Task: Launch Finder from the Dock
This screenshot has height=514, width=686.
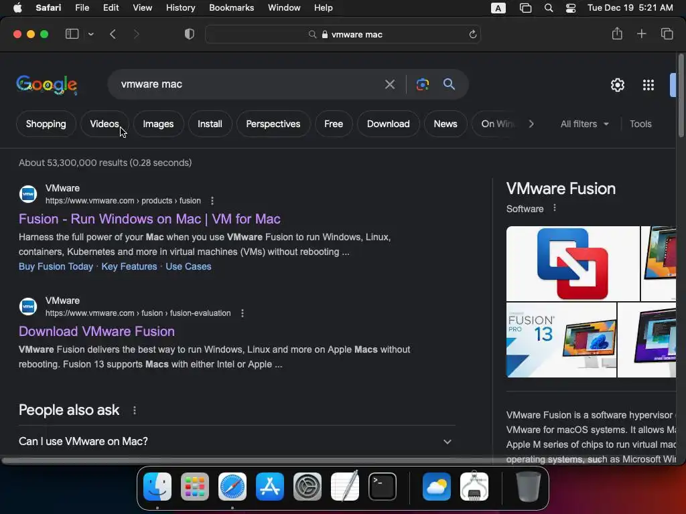Action: click(157, 487)
